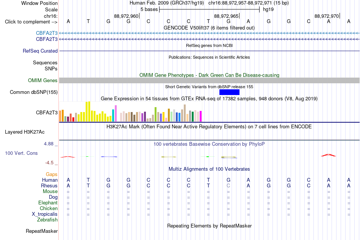This screenshot has height=240, width=360.
Task: Open the RefSeq Curated track label
Action: (40, 51)
